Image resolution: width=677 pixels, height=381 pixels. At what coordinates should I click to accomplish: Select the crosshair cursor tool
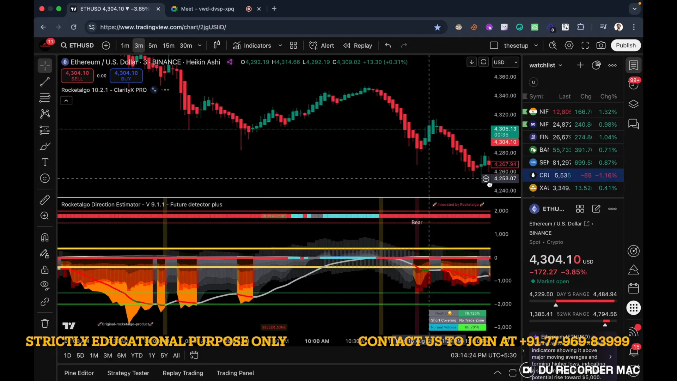pos(45,66)
